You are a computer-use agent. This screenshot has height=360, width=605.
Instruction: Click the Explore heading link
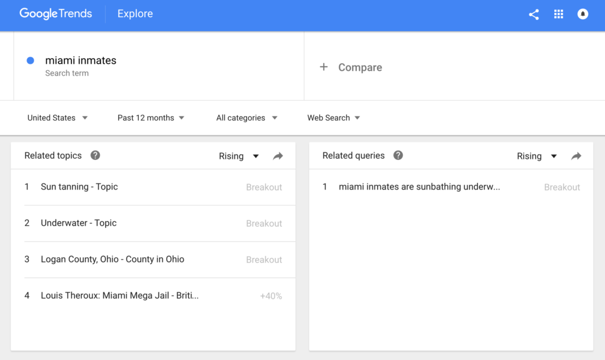click(135, 14)
